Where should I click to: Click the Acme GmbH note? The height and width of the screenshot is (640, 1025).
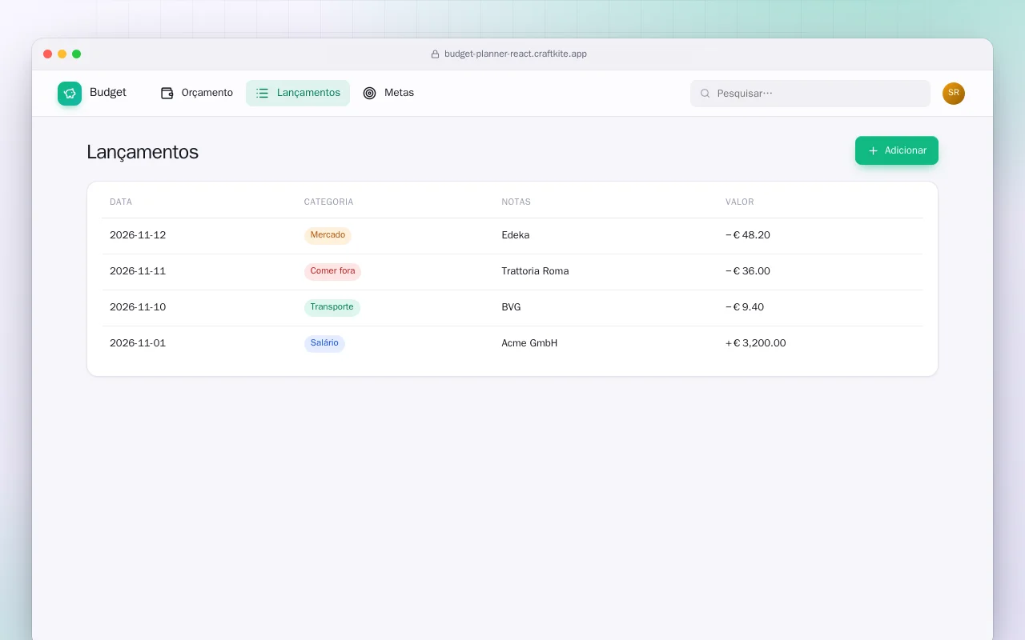tap(529, 343)
